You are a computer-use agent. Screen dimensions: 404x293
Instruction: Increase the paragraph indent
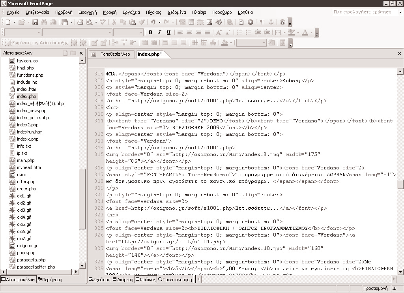pyautogui.click(x=267, y=32)
